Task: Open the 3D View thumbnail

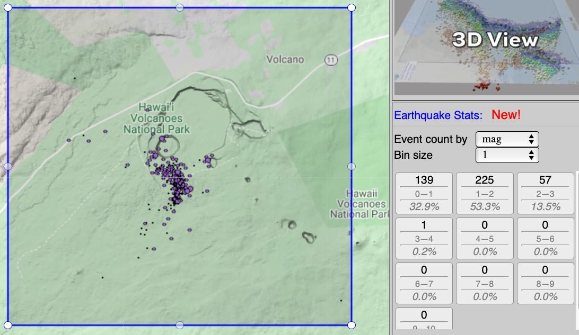Action: 485,48
